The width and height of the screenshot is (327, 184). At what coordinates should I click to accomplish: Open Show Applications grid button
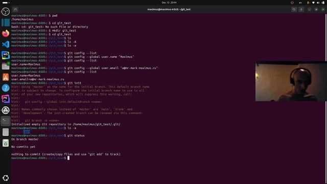[x=6, y=178]
